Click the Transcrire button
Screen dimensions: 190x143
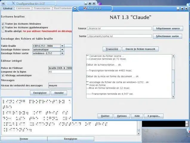click(x=112, y=49)
